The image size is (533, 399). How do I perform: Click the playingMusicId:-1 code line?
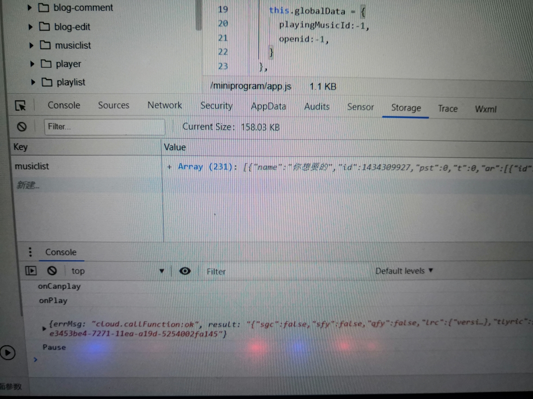coord(324,25)
